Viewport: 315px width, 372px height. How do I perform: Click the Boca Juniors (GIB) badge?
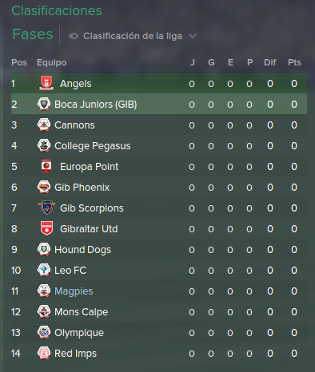(x=44, y=104)
